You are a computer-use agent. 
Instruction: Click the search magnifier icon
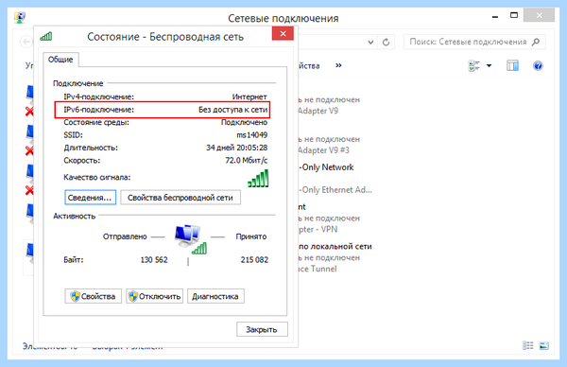tap(536, 42)
